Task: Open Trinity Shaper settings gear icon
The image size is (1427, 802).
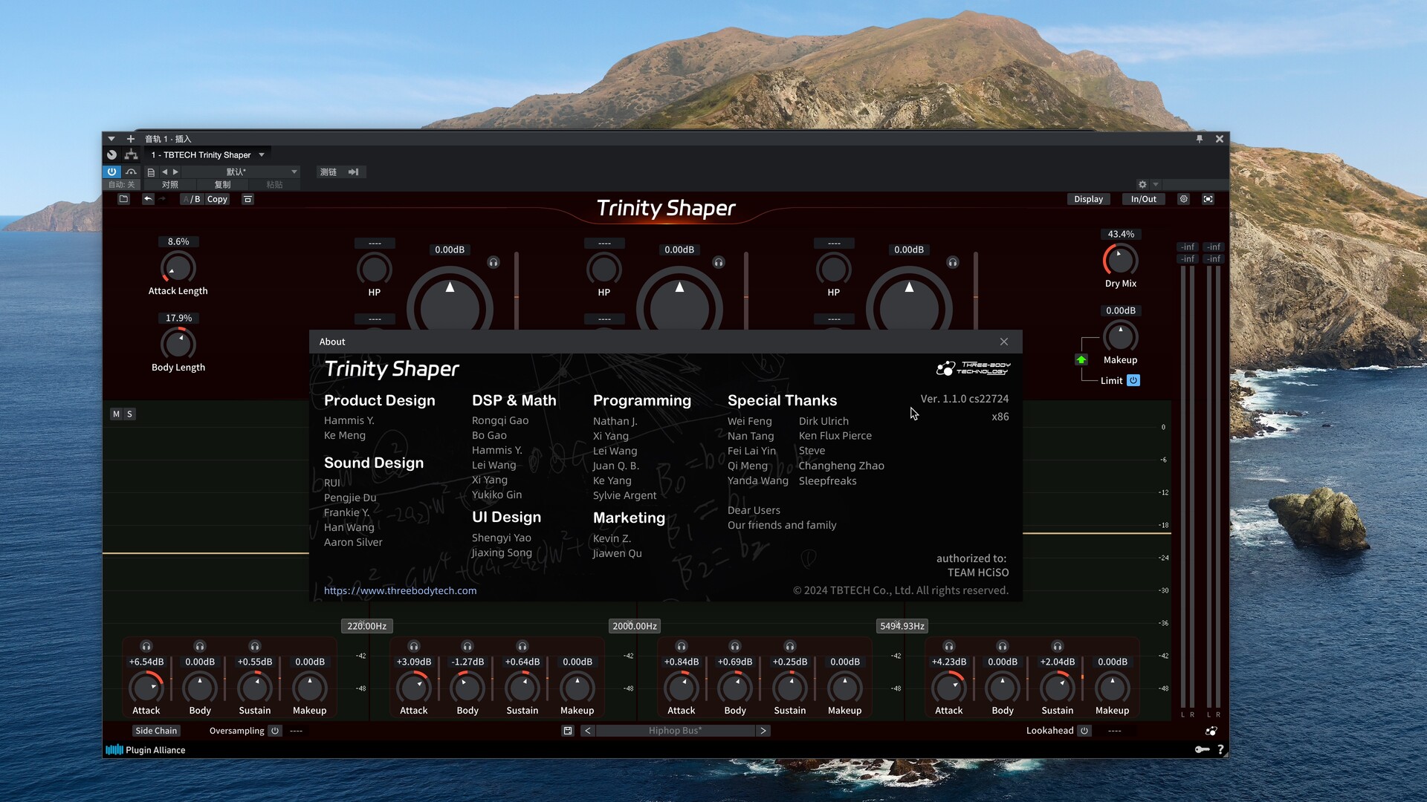Action: point(1184,199)
